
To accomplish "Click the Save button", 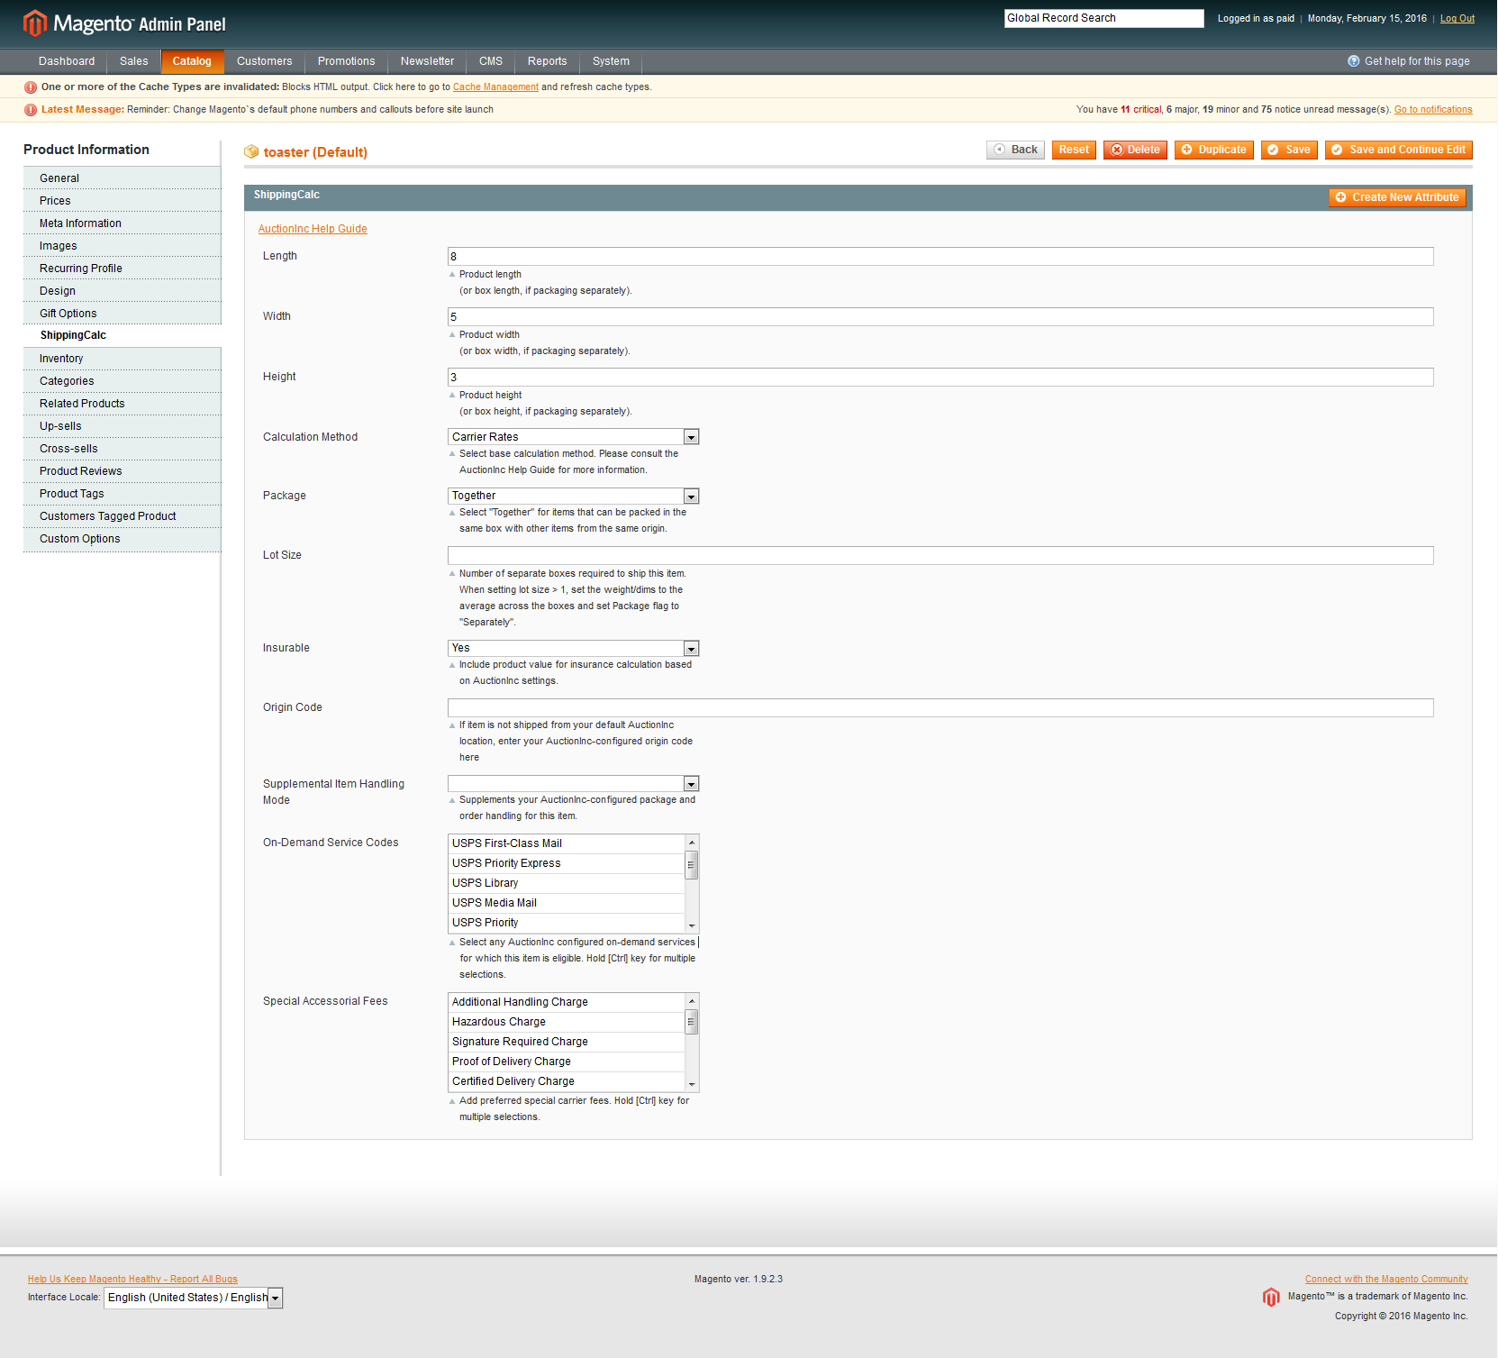I will point(1289,150).
